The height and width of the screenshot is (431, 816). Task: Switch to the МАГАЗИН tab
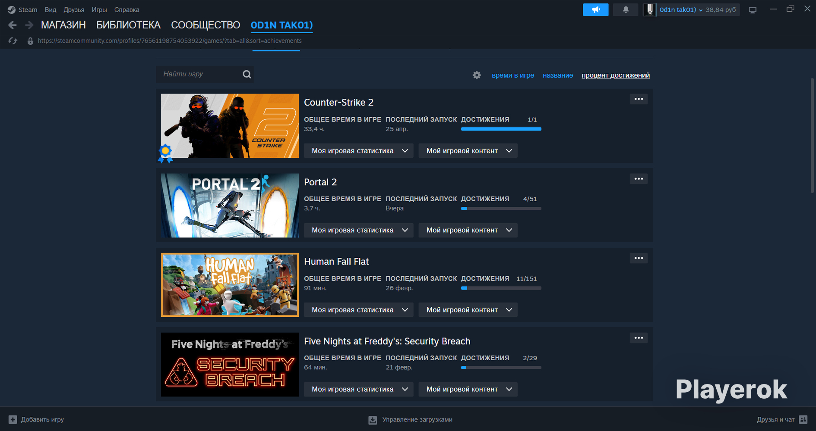click(x=63, y=25)
